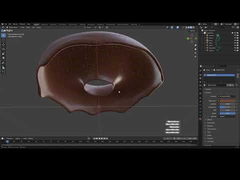The width and height of the screenshot is (240, 180).
Task: Open the Render menu
Action: pos(15,24)
